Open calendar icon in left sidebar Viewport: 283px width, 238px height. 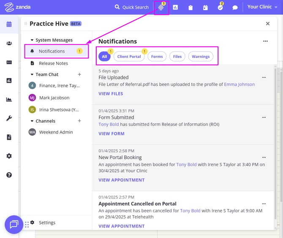coord(9,24)
